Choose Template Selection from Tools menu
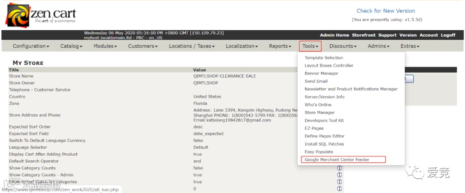This screenshot has width=465, height=193. click(324, 58)
